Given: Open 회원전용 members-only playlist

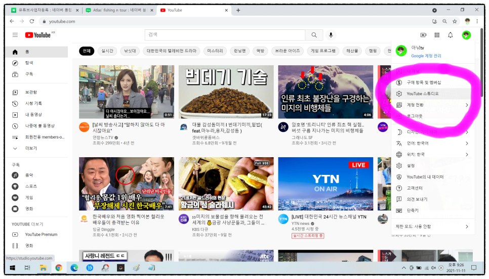Looking at the screenshot, I should point(37,137).
